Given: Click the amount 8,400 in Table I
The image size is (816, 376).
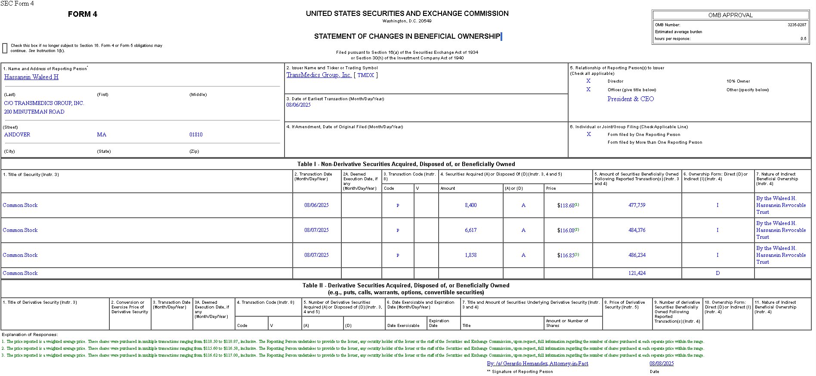Looking at the screenshot, I should (471, 205).
